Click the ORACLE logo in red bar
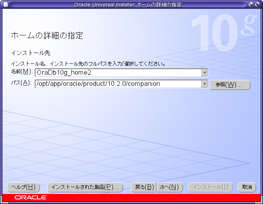This screenshot has height=204, width=263. (x=31, y=198)
